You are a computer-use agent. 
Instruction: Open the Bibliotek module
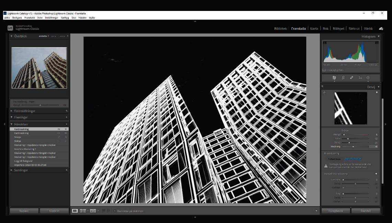click(x=280, y=29)
